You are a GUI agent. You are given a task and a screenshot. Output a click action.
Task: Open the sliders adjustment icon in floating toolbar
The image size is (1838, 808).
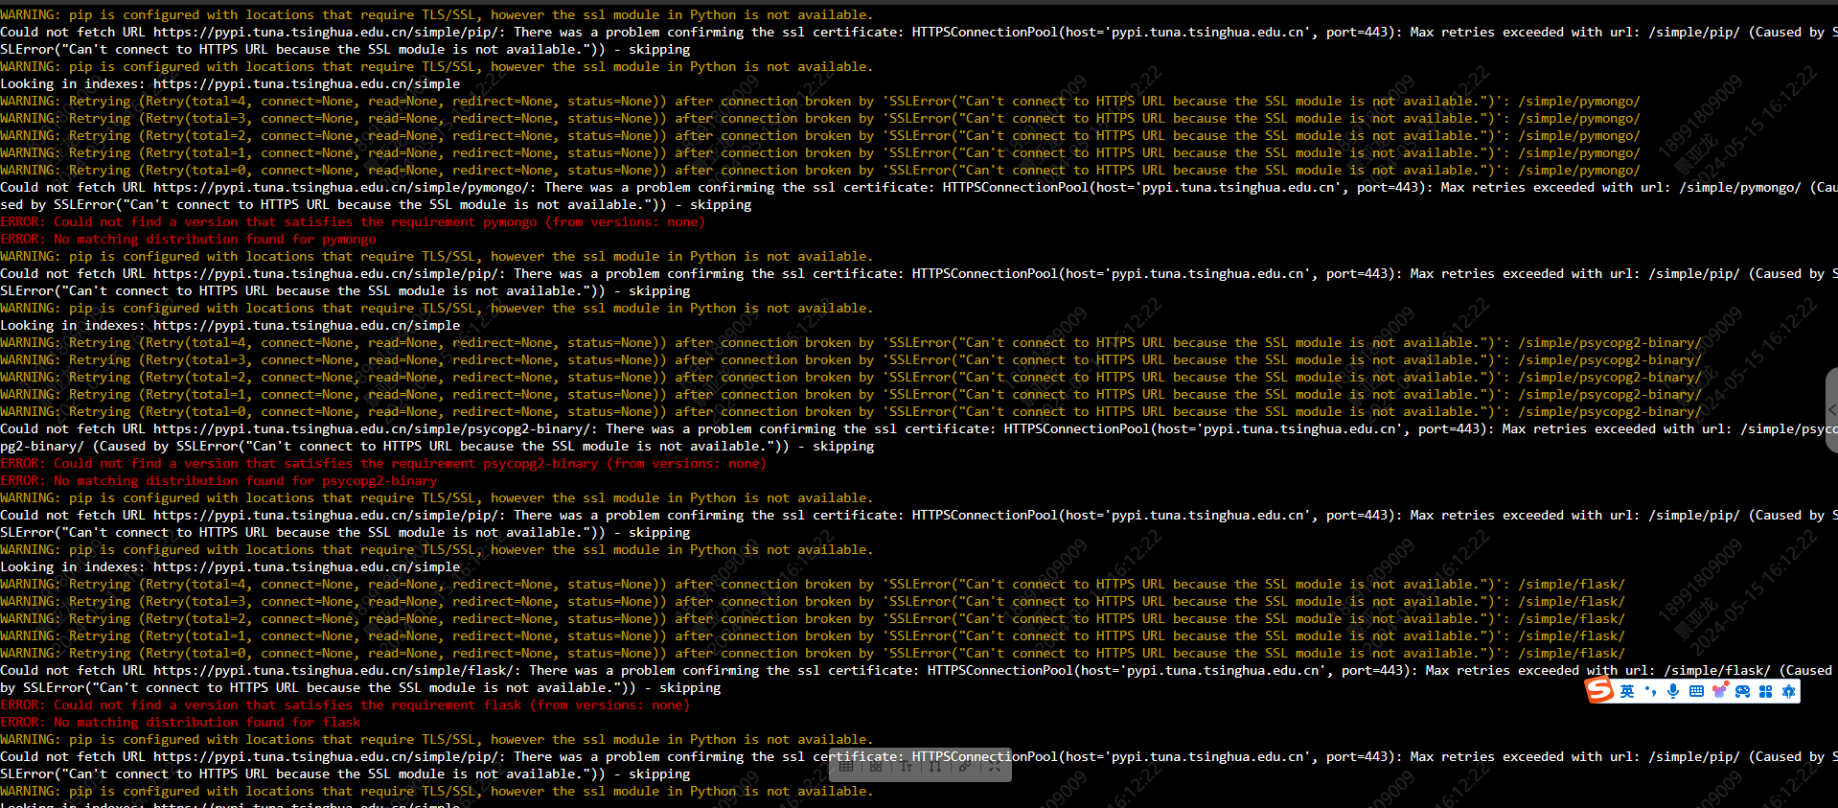click(935, 766)
